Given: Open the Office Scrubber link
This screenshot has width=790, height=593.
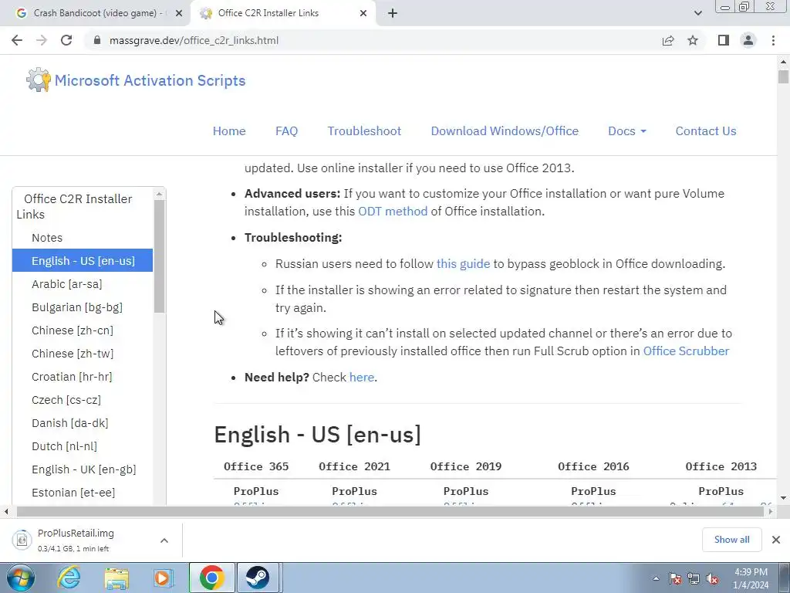Looking at the screenshot, I should 686,351.
